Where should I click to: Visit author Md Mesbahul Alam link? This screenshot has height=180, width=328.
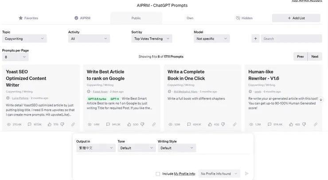click(x=185, y=91)
